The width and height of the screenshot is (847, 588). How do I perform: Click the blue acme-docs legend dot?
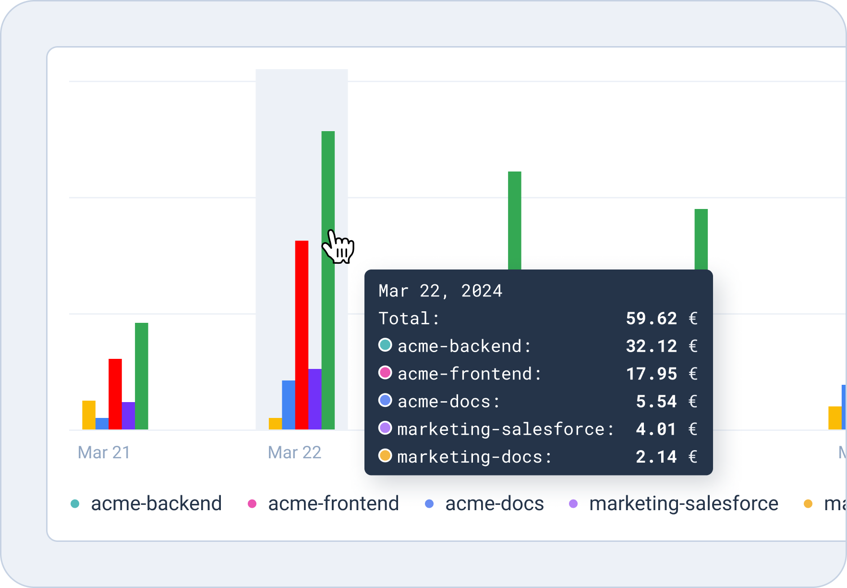coord(429,504)
